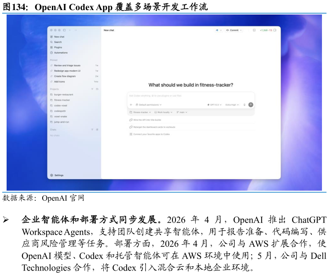
Task: Click the No chats text
Action: click(x=55, y=136)
